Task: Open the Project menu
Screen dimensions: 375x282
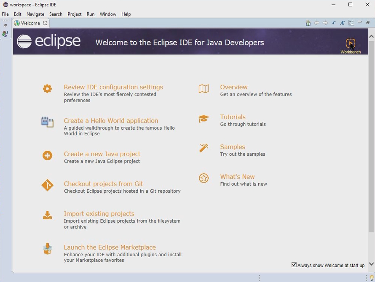Action: (x=75, y=14)
